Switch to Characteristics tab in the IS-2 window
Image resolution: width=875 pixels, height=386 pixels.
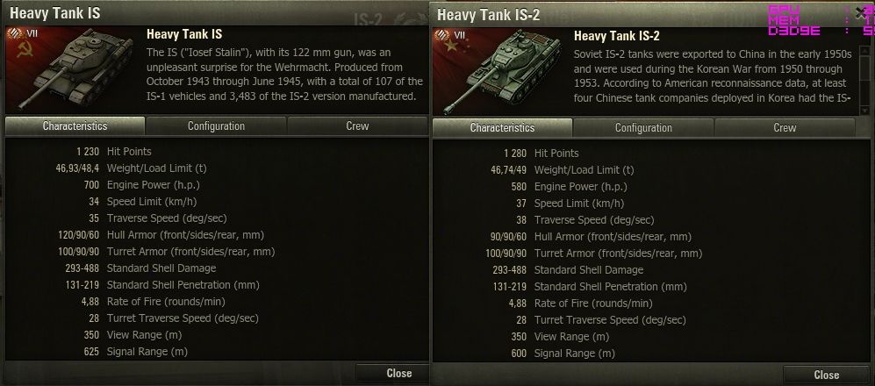(x=502, y=128)
